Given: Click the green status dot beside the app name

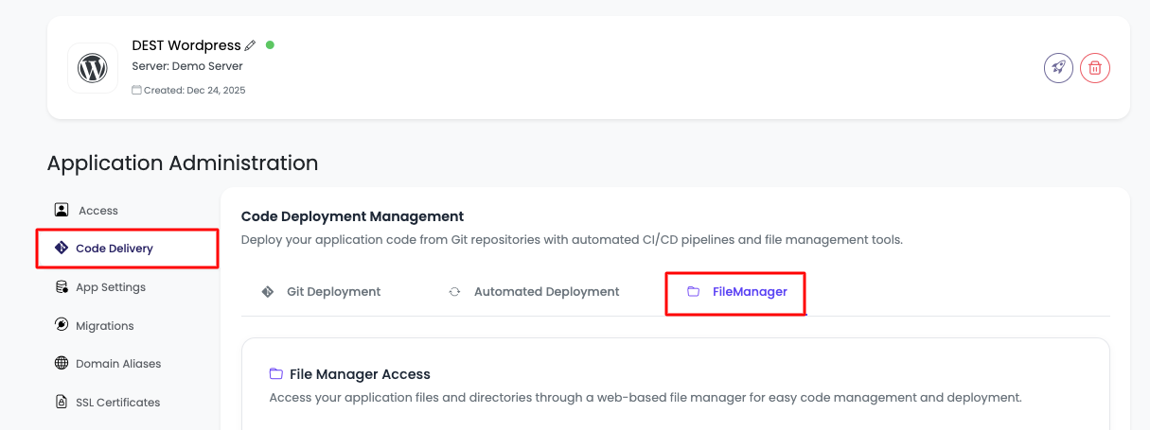Looking at the screenshot, I should pos(270,44).
